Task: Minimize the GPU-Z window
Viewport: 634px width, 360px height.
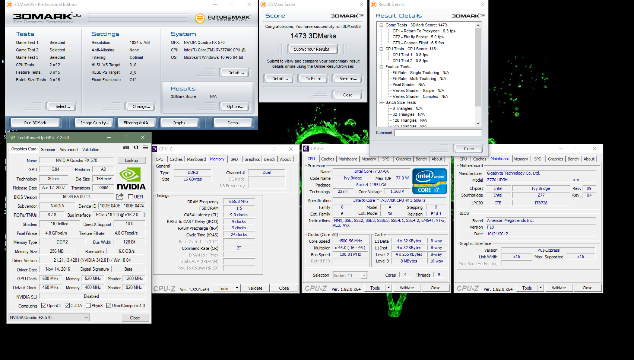Action: pos(109,137)
